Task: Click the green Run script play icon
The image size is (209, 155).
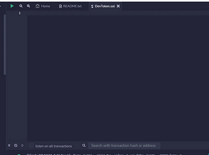Action: pyautogui.click(x=12, y=6)
